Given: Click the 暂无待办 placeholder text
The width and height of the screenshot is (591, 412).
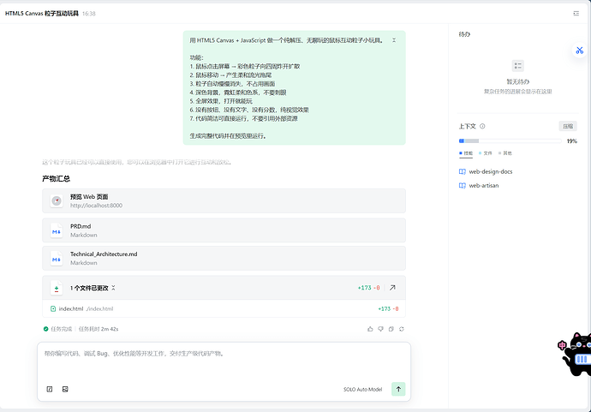Looking at the screenshot, I should (518, 81).
